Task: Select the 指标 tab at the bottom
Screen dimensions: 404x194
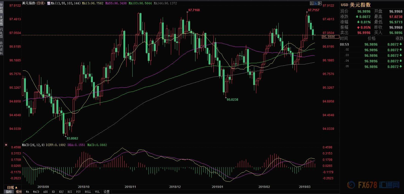Action: [9, 192]
